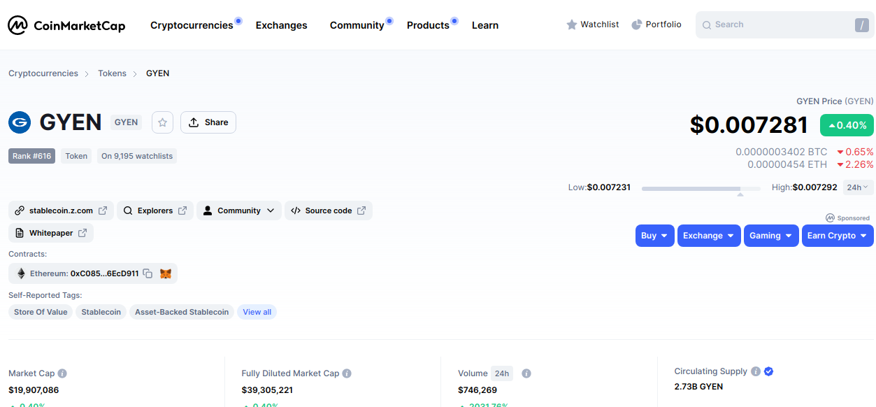Click the Circulating Supply info icon
876x407 pixels.
click(x=756, y=371)
